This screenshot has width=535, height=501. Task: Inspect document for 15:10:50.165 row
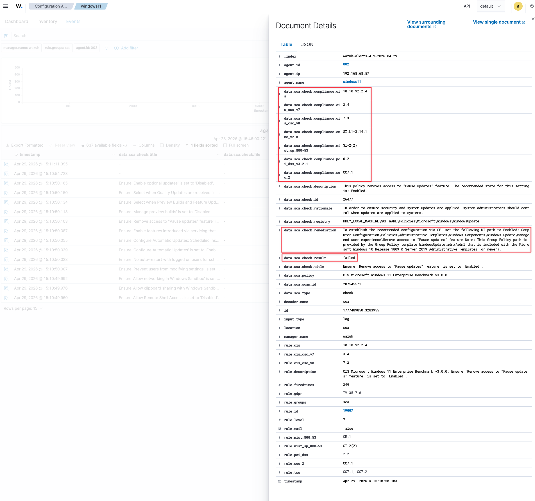6,183
